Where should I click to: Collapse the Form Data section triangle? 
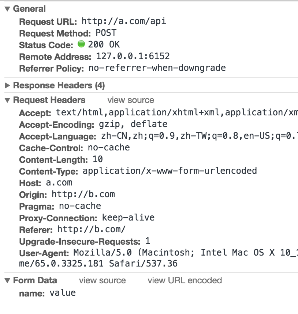7,280
